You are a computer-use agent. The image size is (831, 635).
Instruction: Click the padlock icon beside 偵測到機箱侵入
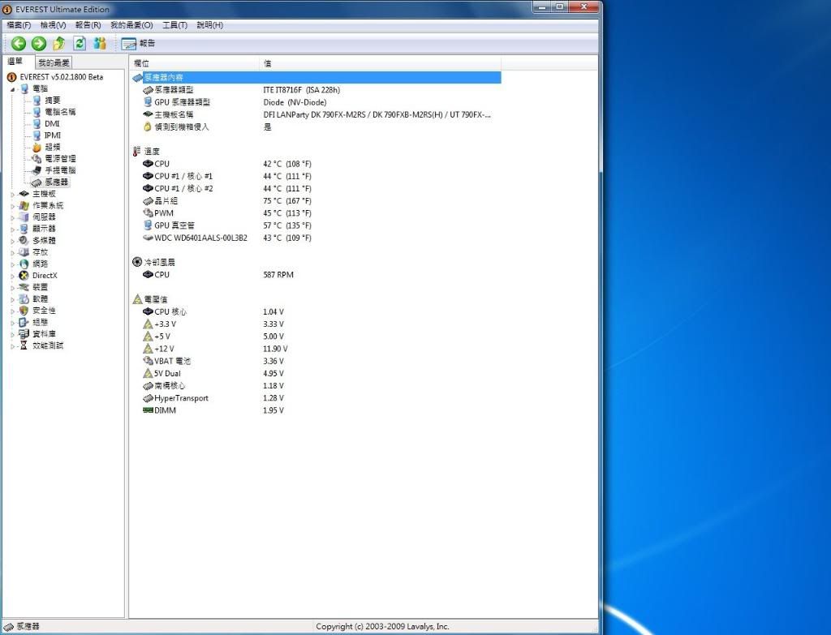coord(148,127)
